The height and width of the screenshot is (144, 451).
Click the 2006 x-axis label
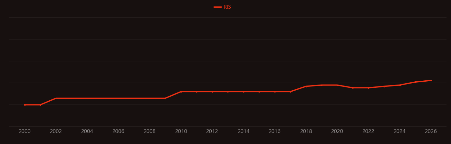119,131
